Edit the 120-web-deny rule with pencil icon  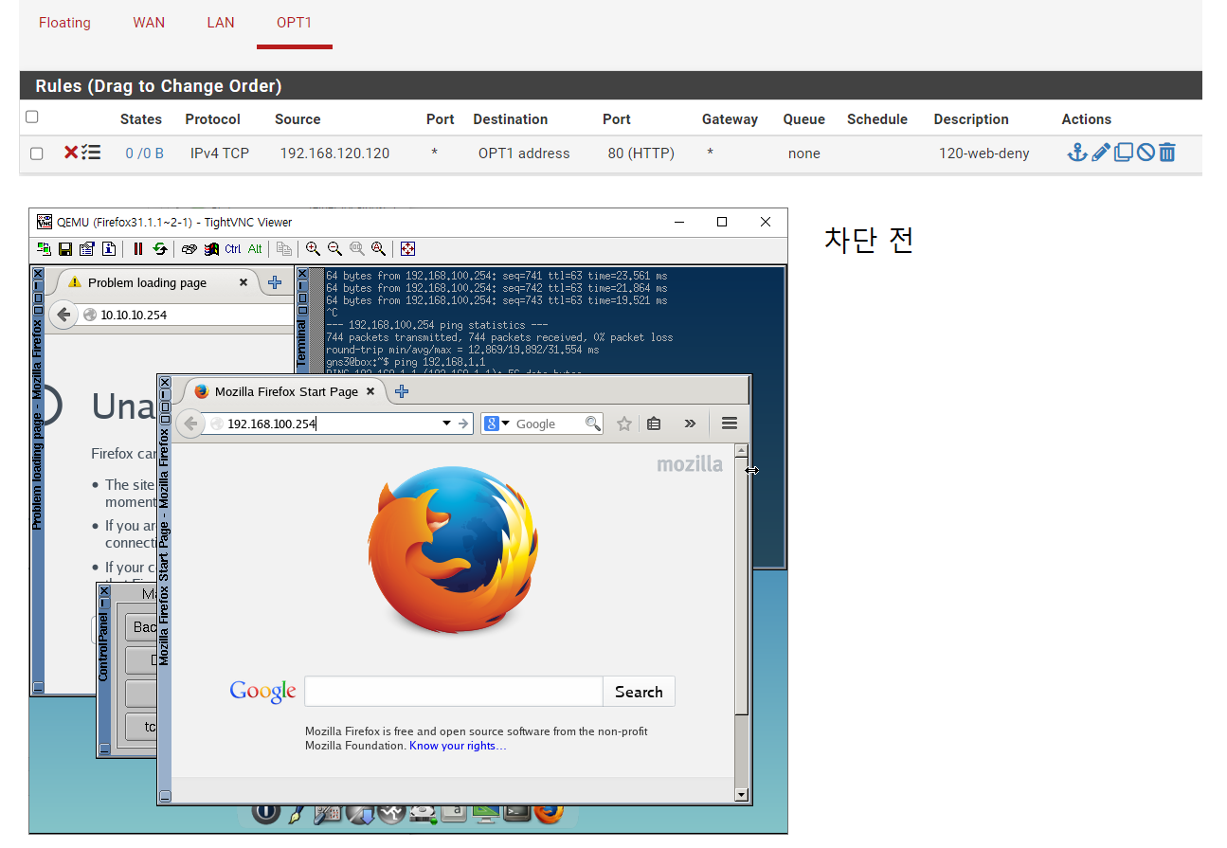[1100, 153]
